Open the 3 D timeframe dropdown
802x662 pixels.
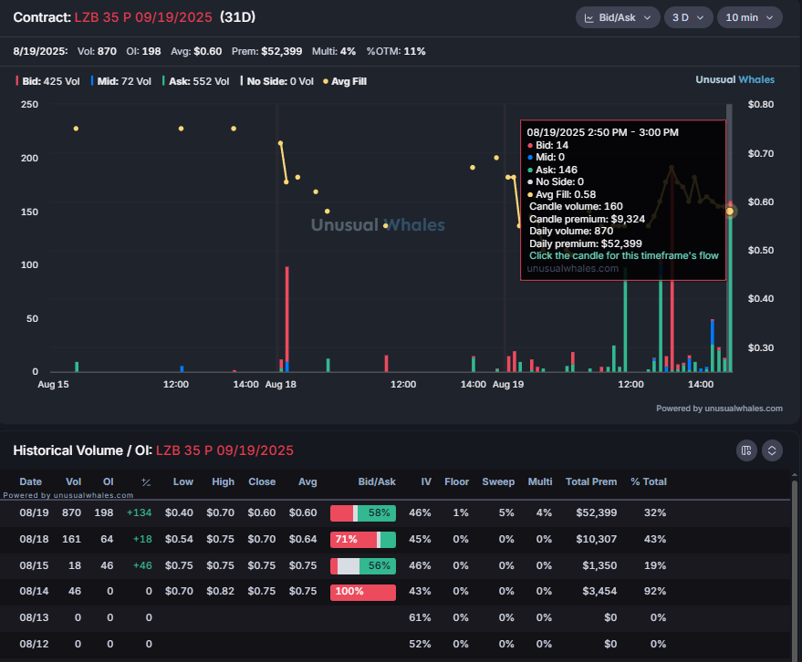point(688,17)
